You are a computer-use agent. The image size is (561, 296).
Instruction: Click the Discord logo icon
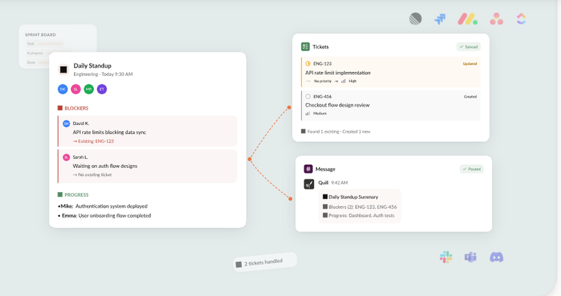496,257
